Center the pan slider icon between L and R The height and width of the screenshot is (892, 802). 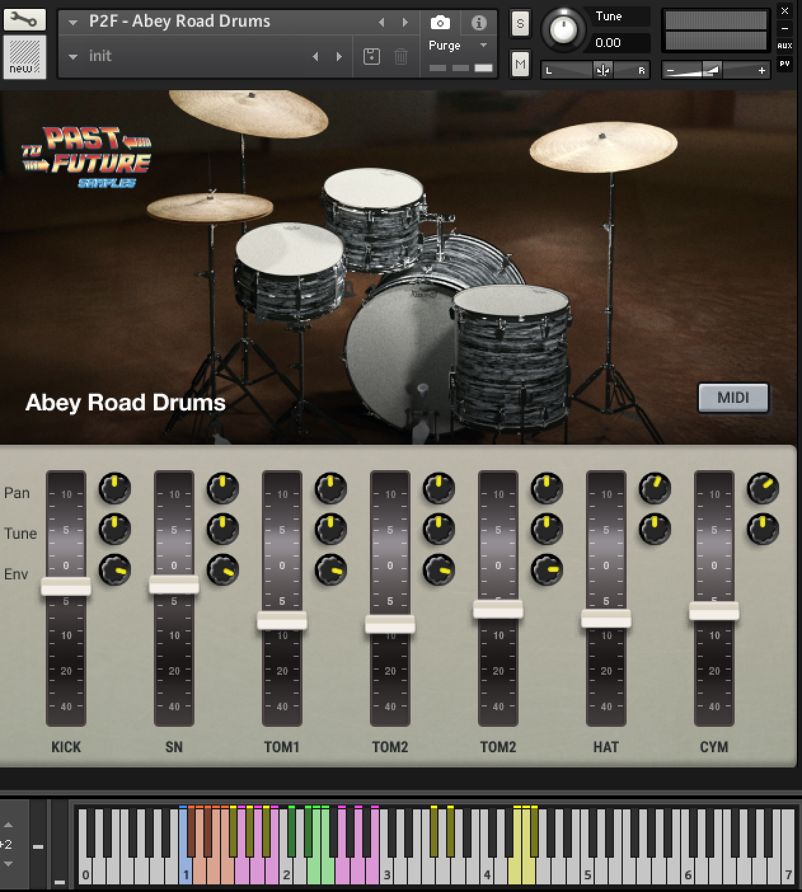pyautogui.click(x=602, y=71)
